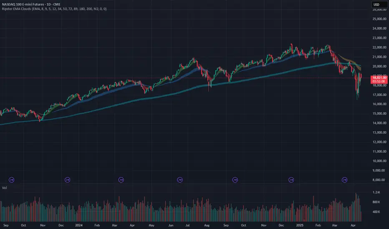Click the 20,000.00 price scale label
This screenshot has width=389, height=229.
point(379,66)
